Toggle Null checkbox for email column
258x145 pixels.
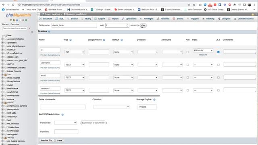point(187,77)
